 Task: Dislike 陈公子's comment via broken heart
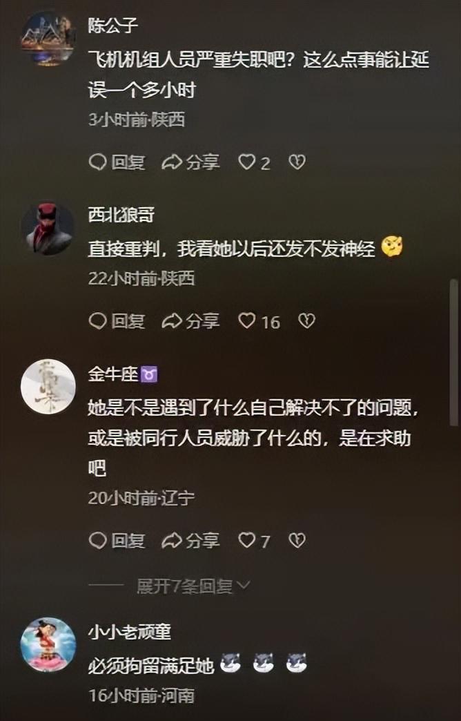[x=297, y=162]
